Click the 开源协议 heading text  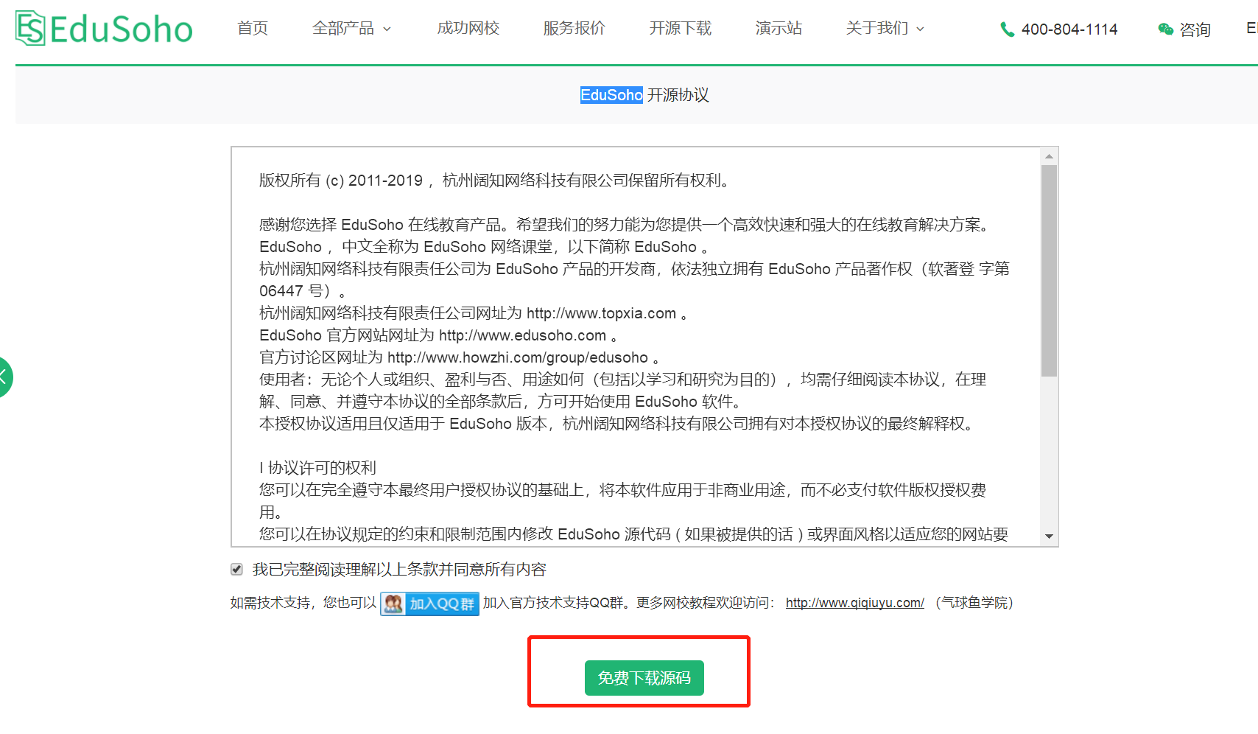678,95
